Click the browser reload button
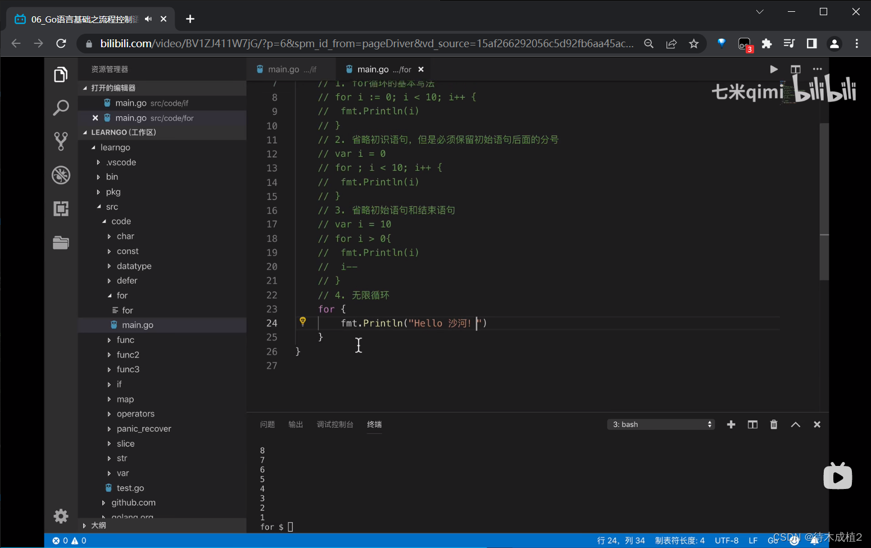 click(61, 43)
